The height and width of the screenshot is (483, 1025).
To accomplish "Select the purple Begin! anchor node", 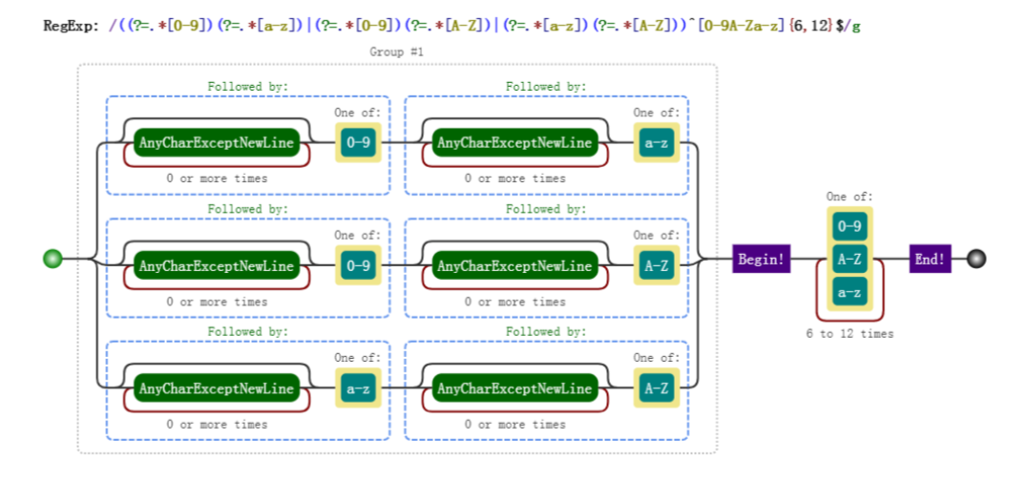I will [762, 259].
